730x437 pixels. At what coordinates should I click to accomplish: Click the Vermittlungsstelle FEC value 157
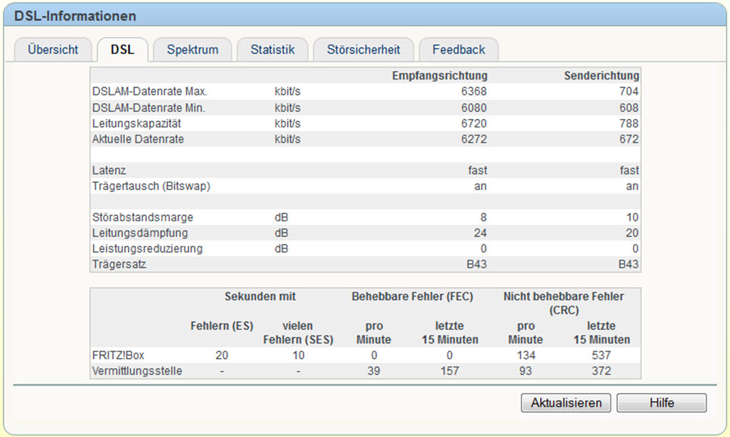click(x=450, y=371)
